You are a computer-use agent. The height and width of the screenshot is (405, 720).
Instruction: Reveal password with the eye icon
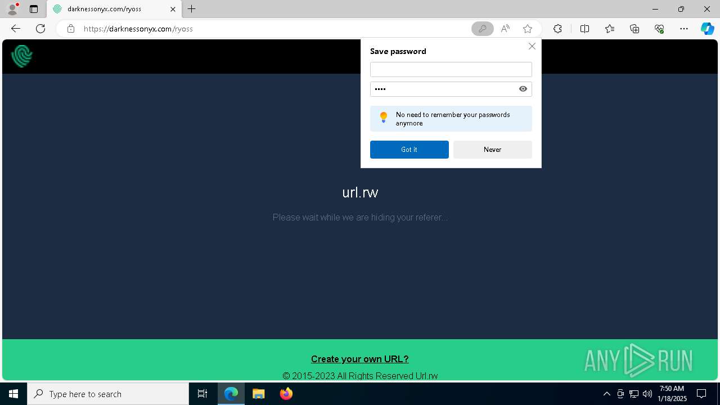click(x=523, y=89)
